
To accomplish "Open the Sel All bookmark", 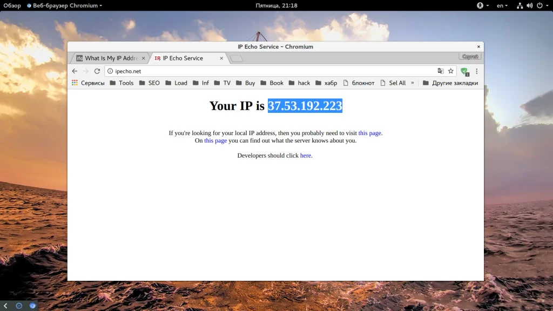I will click(393, 83).
